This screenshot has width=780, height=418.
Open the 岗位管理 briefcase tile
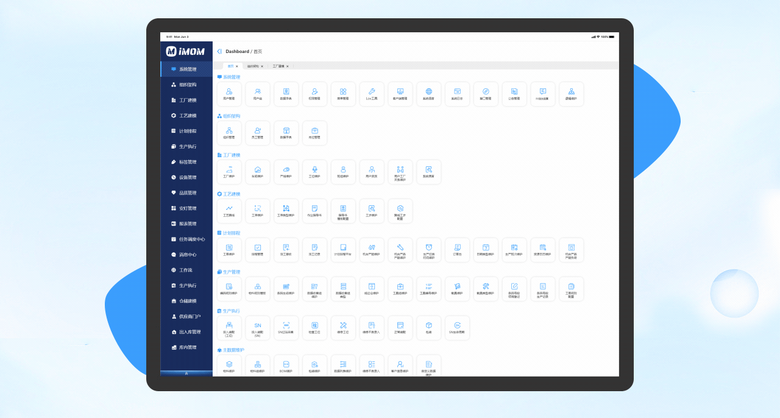(315, 133)
